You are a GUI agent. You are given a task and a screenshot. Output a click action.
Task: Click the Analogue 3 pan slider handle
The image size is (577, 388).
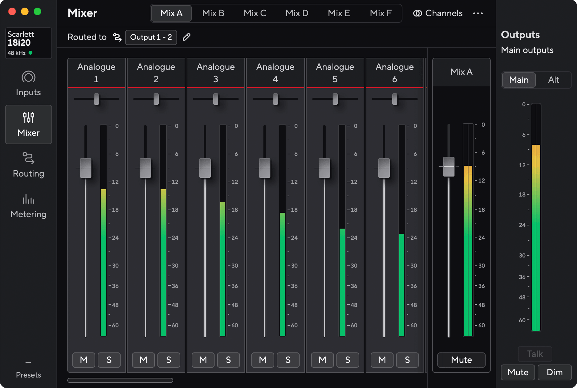pyautogui.click(x=216, y=99)
